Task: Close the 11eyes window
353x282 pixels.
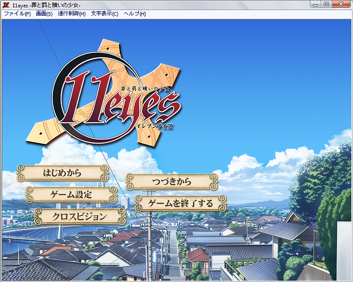Action: [341, 4]
